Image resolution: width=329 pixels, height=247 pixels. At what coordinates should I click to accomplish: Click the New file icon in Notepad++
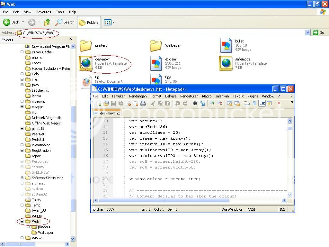tap(99, 103)
